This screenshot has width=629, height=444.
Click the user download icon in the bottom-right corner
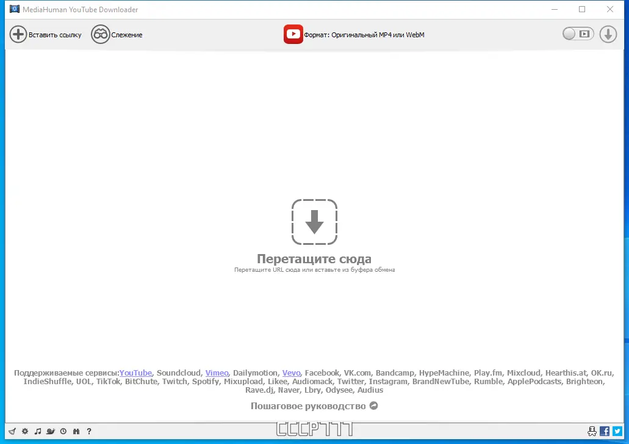point(592,431)
